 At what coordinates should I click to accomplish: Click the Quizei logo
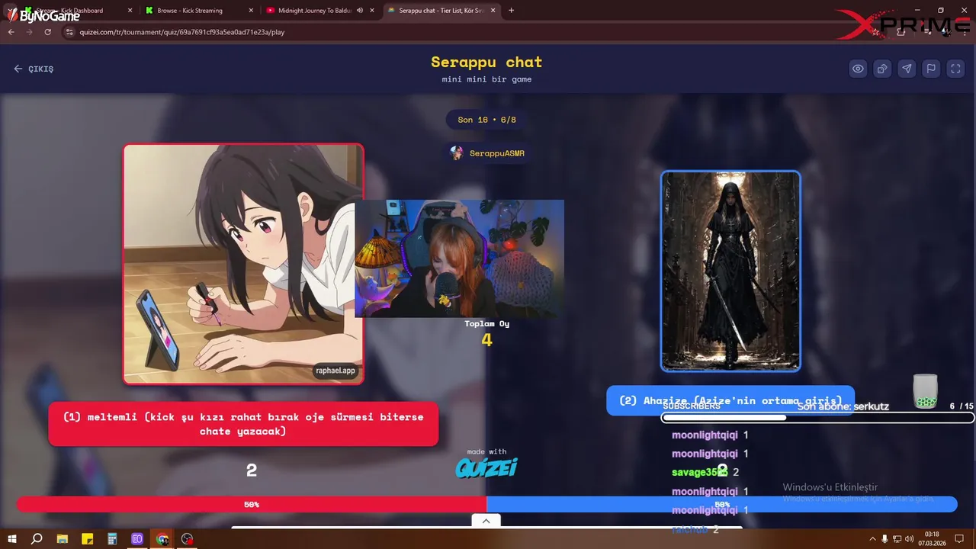coord(486,467)
